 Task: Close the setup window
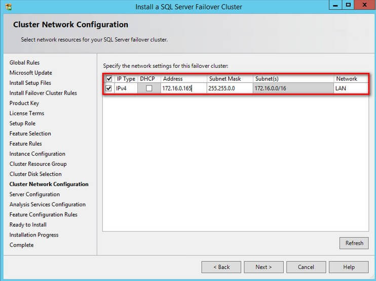click(x=365, y=5)
